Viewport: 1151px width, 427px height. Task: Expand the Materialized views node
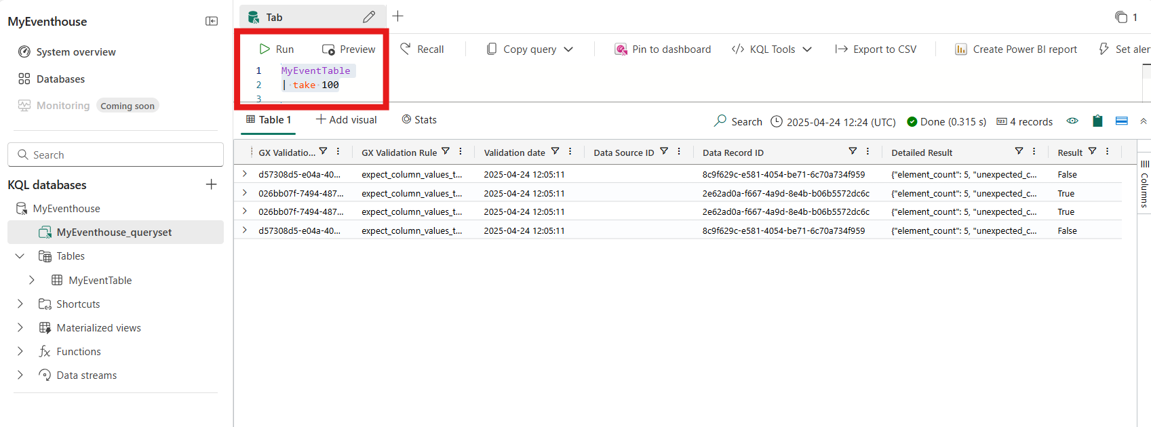coord(20,328)
